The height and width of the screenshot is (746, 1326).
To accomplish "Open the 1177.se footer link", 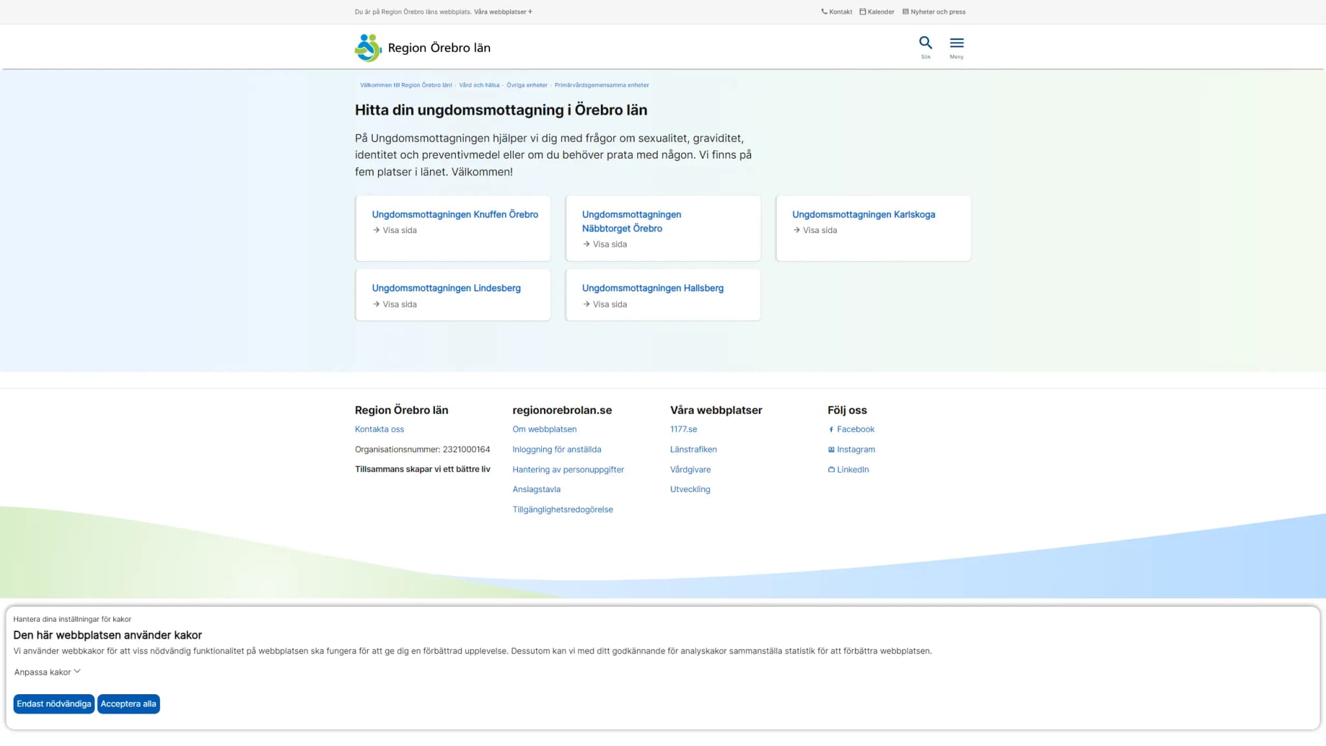I will coord(684,429).
